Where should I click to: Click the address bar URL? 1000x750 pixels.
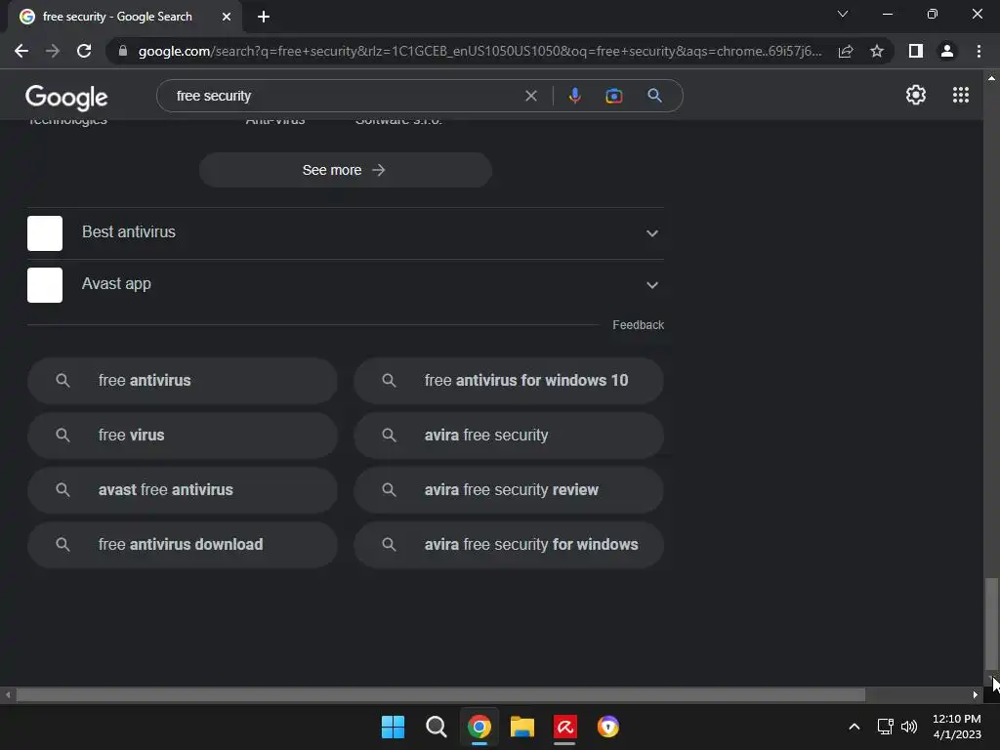pos(479,51)
